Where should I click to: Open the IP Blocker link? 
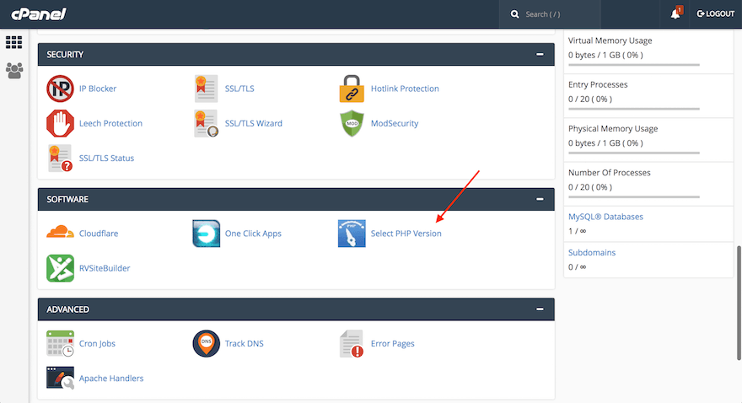(x=98, y=89)
